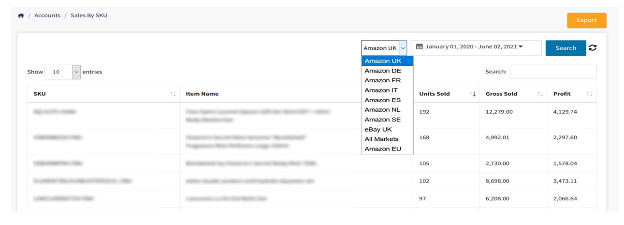Viewport: 624px width, 225px height.
Task: Sort by Profit column arrows
Action: 589,94
